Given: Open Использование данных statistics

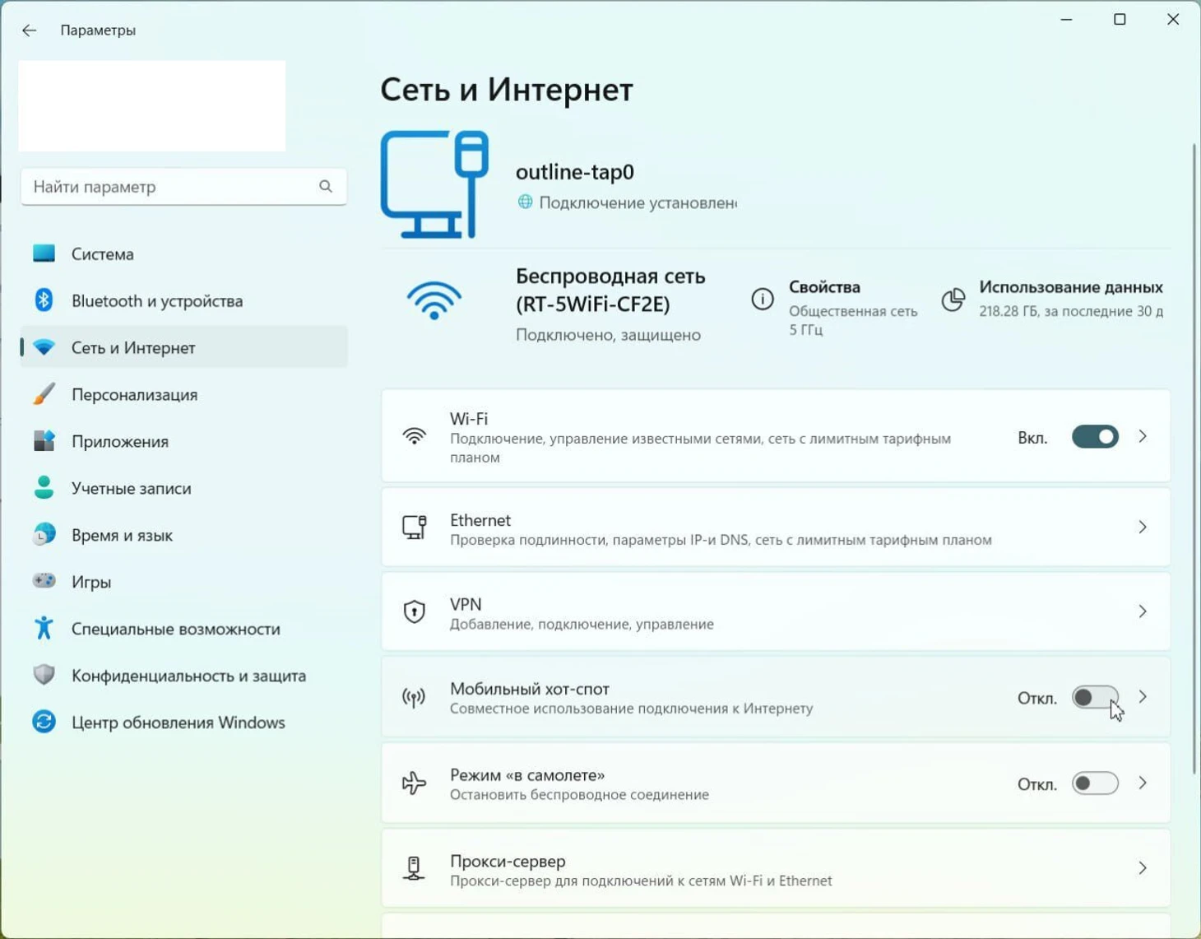Looking at the screenshot, I should pyautogui.click(x=1069, y=287).
